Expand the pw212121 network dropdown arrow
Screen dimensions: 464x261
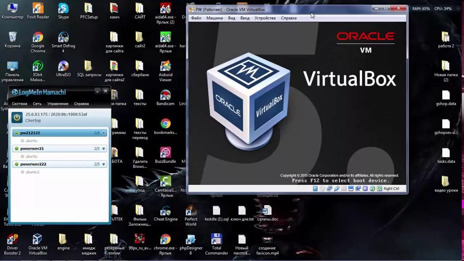pyautogui.click(x=103, y=133)
